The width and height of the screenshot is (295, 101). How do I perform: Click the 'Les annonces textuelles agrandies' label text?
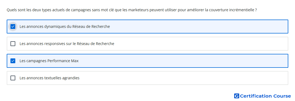(x=50, y=78)
